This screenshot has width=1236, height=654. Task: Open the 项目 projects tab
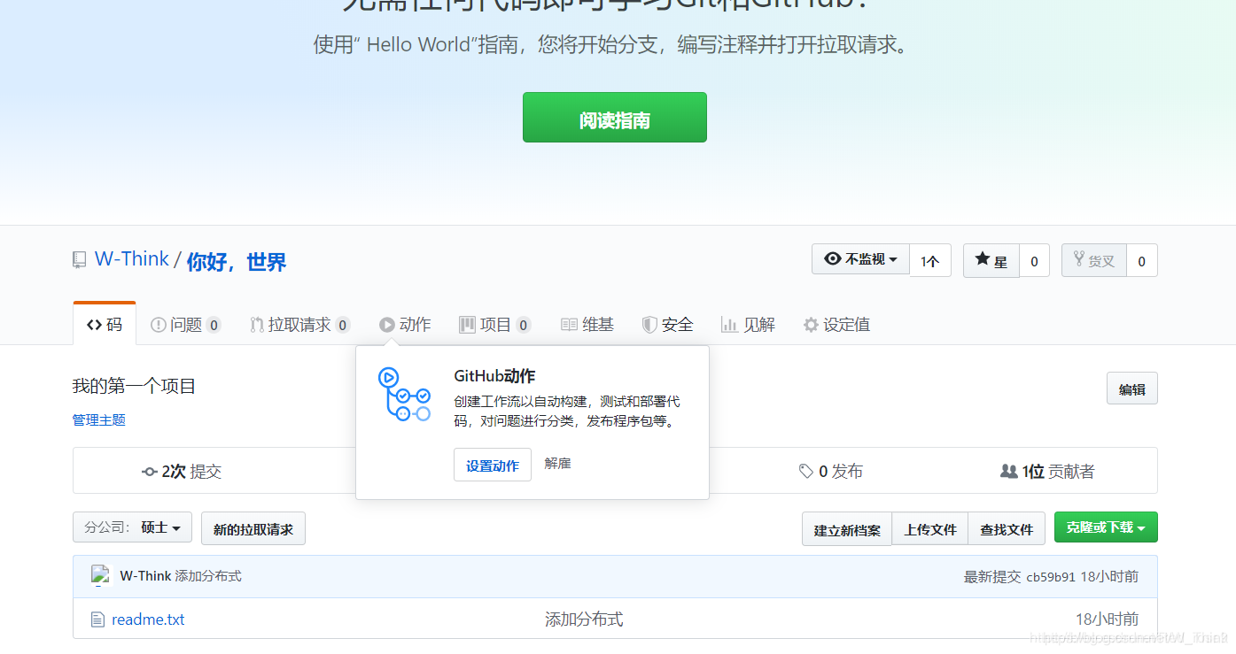[x=494, y=325]
